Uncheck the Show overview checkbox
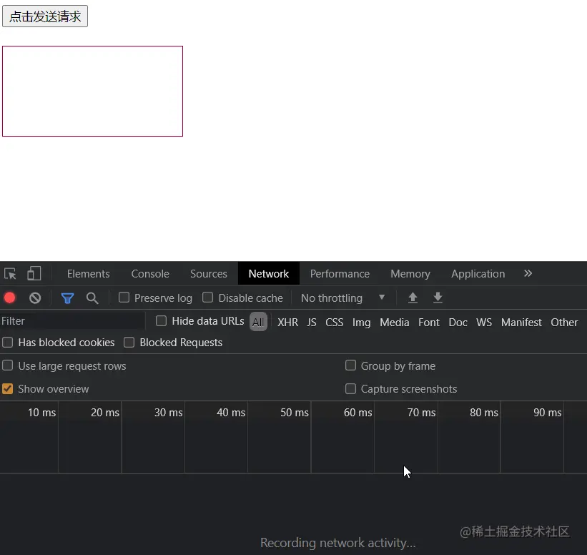 click(8, 389)
